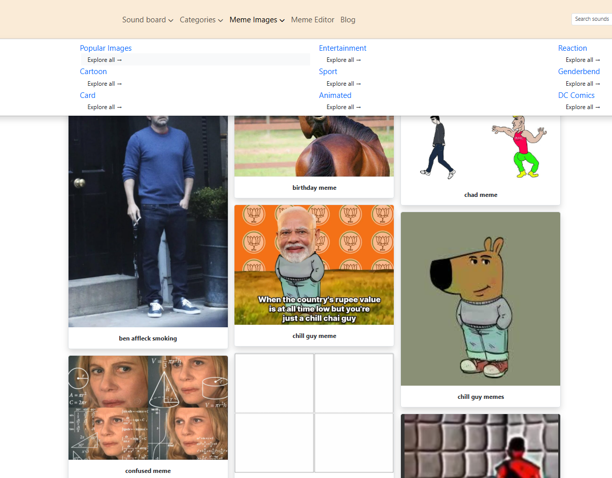Click Explore all under Sport
612x478 pixels.
(x=344, y=84)
